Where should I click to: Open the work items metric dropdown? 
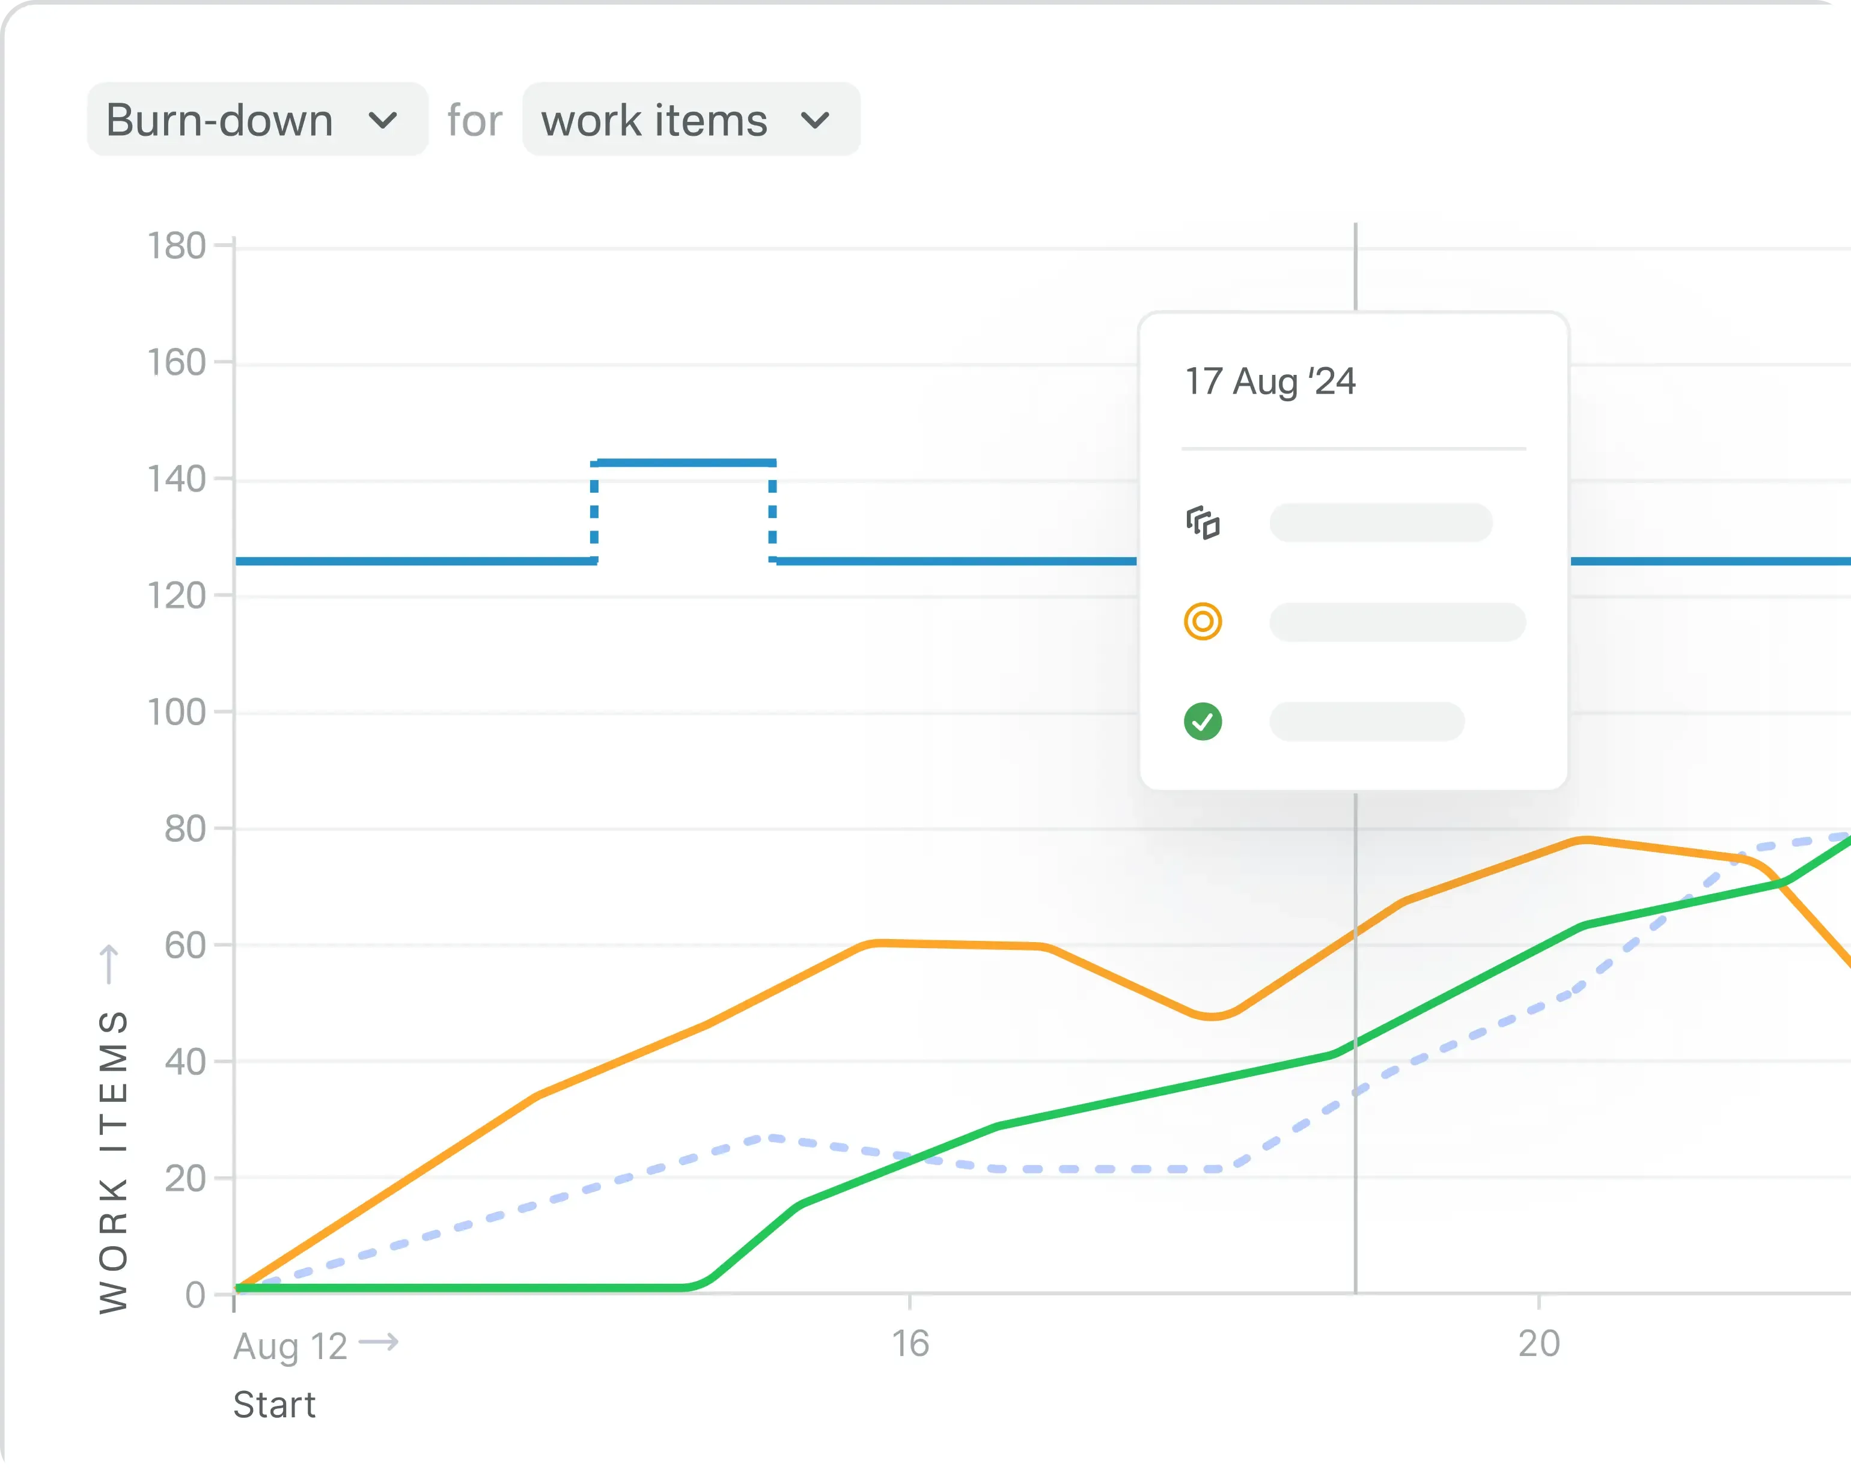689,120
